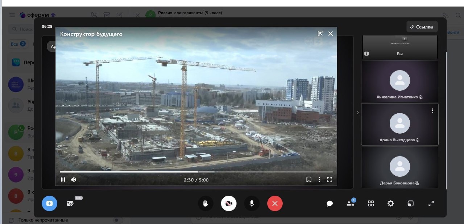Show the participants list
Image resolution: width=464 pixels, height=224 pixels.
[x=350, y=203]
